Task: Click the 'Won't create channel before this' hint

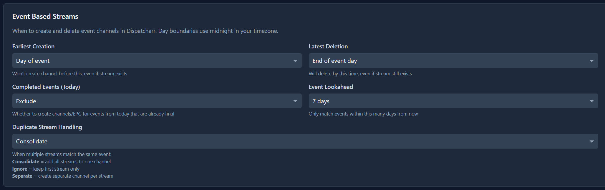Action: coord(69,74)
